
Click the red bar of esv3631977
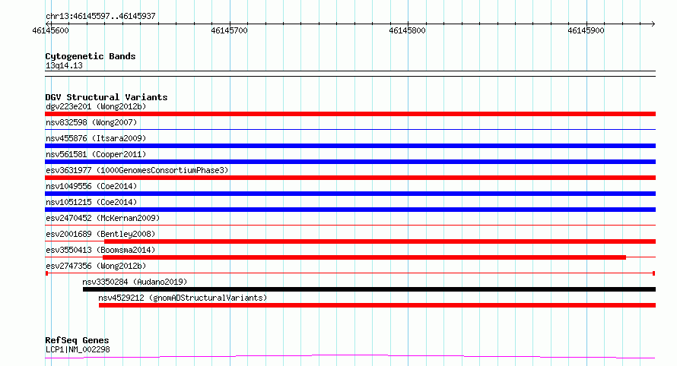(x=350, y=178)
